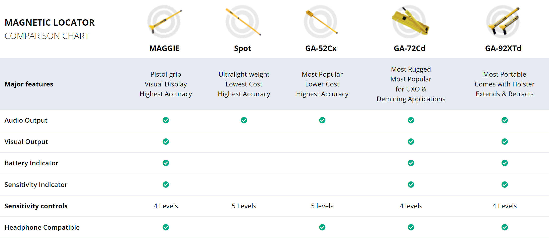The height and width of the screenshot is (238, 549).
Task: Click MAGGIE's Sensitivity Indicator checkmark
Action: pyautogui.click(x=166, y=185)
